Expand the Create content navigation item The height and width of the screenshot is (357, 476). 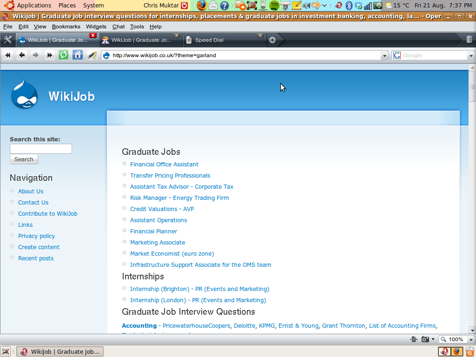pyautogui.click(x=13, y=246)
